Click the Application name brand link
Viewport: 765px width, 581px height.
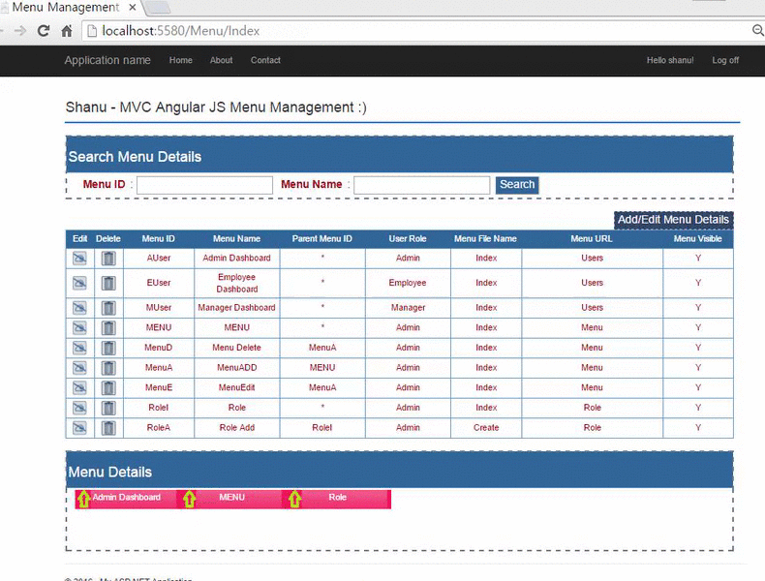(107, 60)
